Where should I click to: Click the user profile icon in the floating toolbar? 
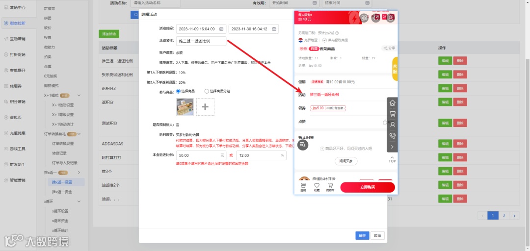point(393,125)
